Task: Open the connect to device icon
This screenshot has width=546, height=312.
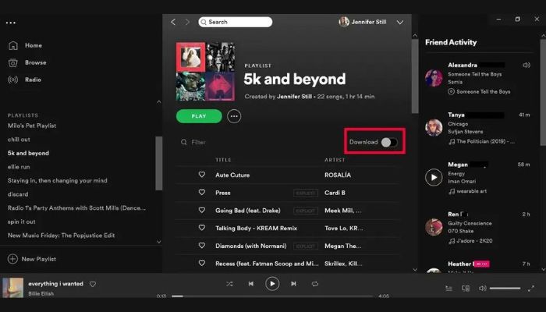Action: tap(466, 289)
